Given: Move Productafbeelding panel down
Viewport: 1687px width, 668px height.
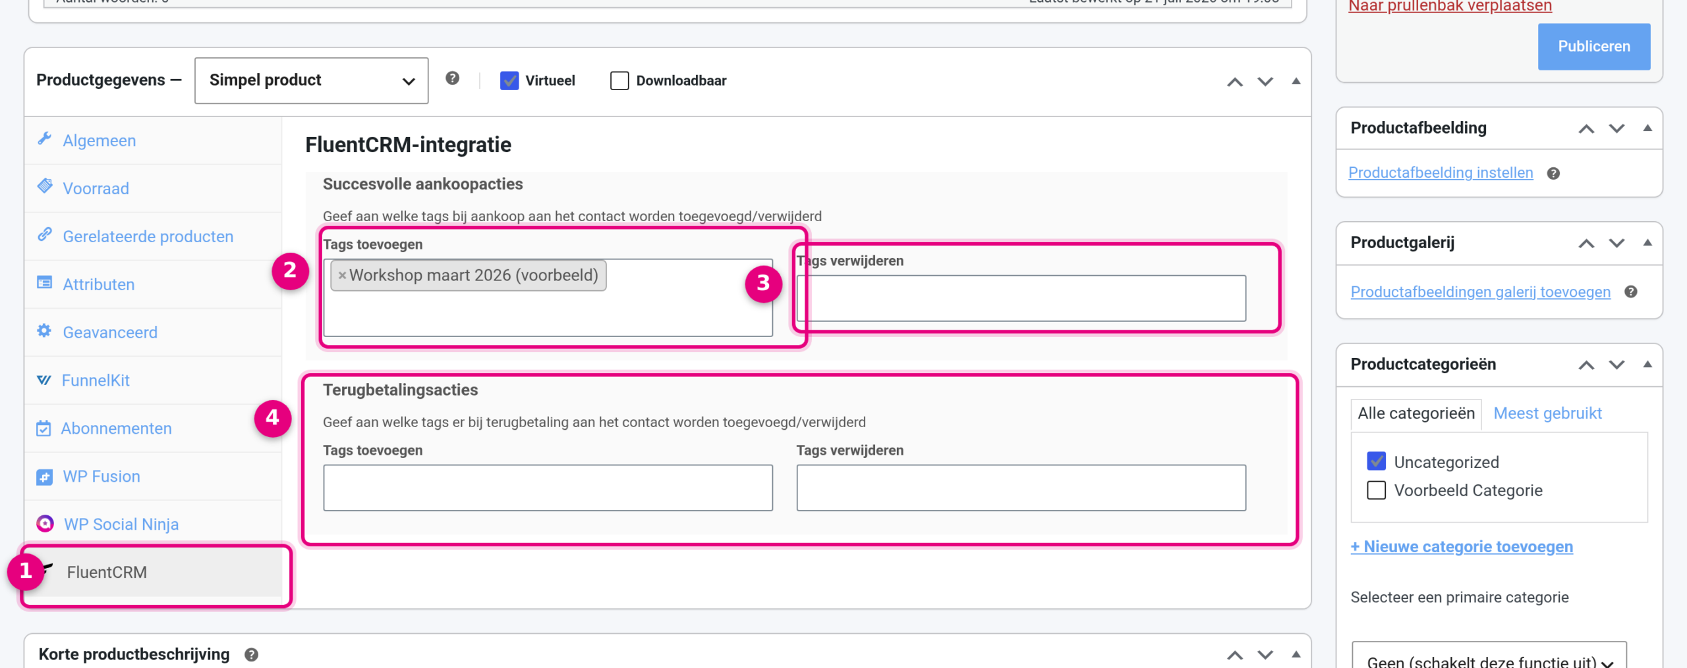Looking at the screenshot, I should click(x=1616, y=128).
